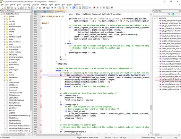
Task: Open the Plugins menu
Action: [x=69, y=5]
